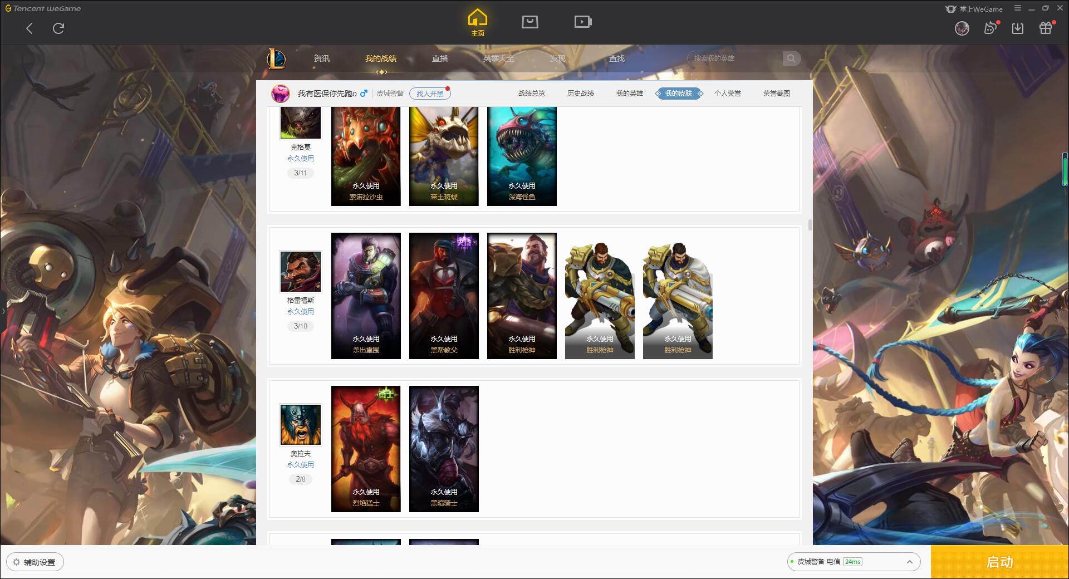The width and height of the screenshot is (1069, 579).
Task: Open the home (主页) icon
Action: pos(477,23)
